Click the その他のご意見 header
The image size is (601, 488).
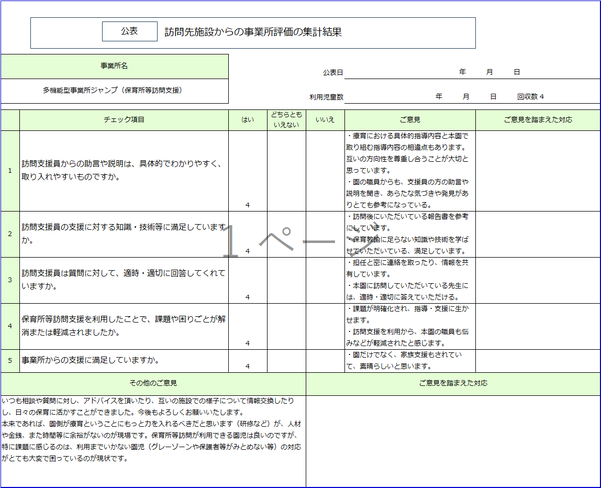(x=153, y=383)
